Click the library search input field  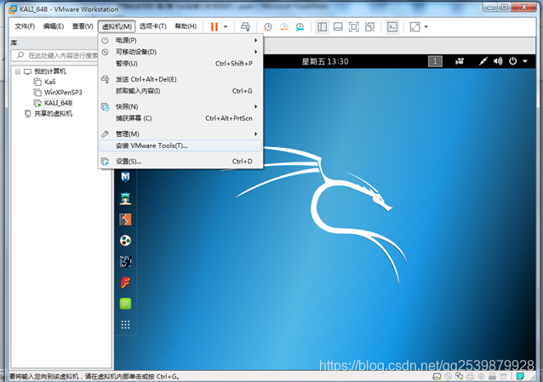pyautogui.click(x=55, y=55)
